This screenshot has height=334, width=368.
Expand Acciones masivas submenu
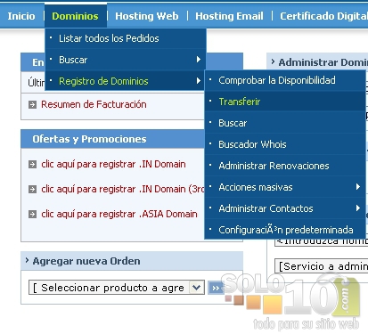point(285,187)
